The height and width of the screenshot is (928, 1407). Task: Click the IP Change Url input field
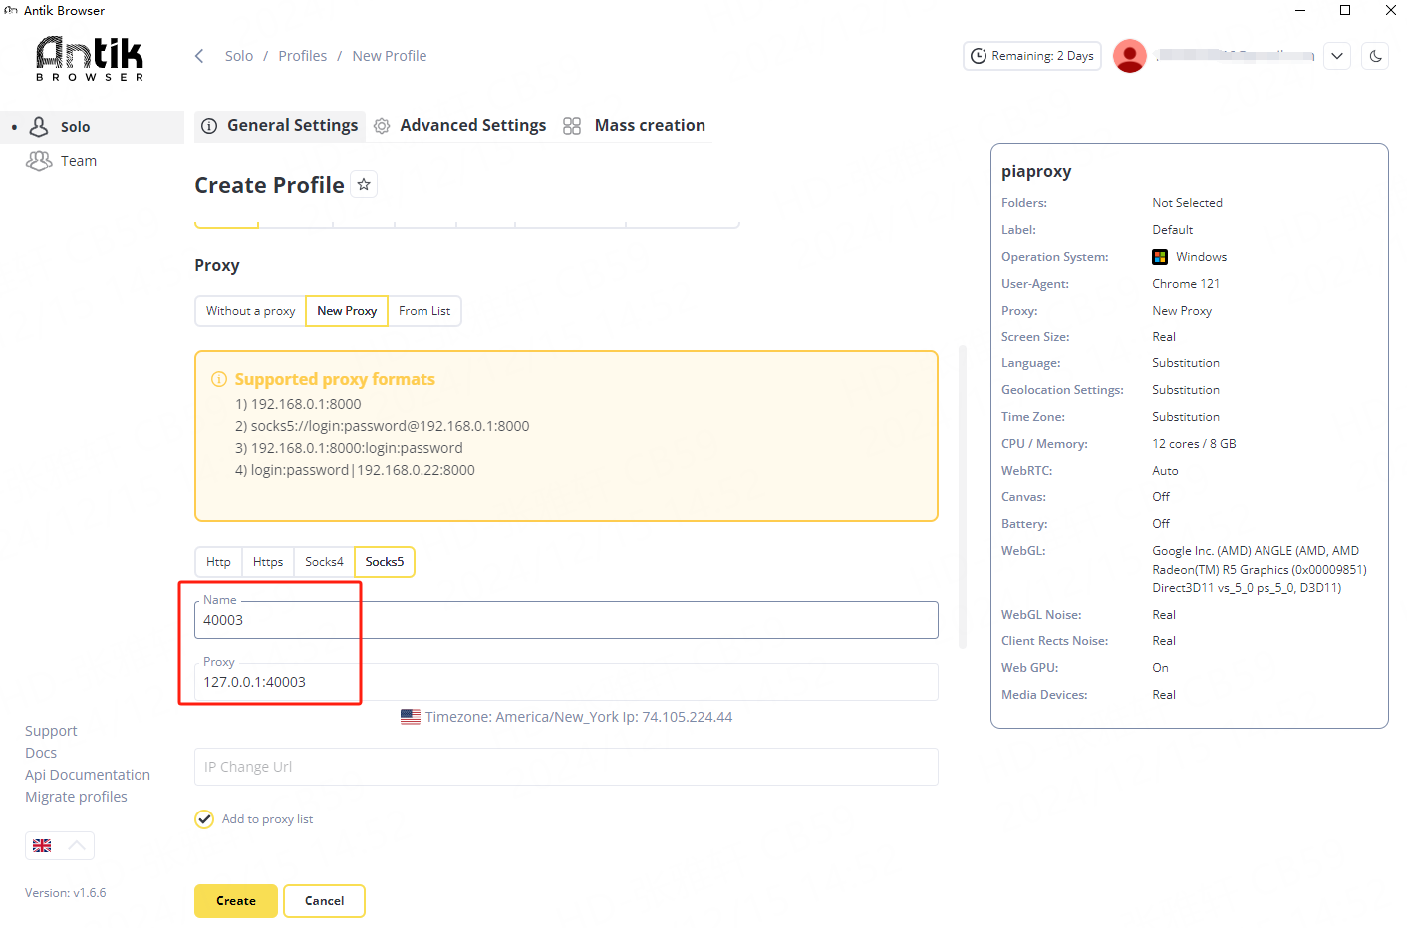pyautogui.click(x=566, y=767)
